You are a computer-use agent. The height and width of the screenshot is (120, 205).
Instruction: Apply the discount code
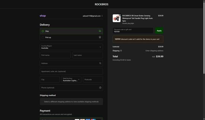pos(159,31)
